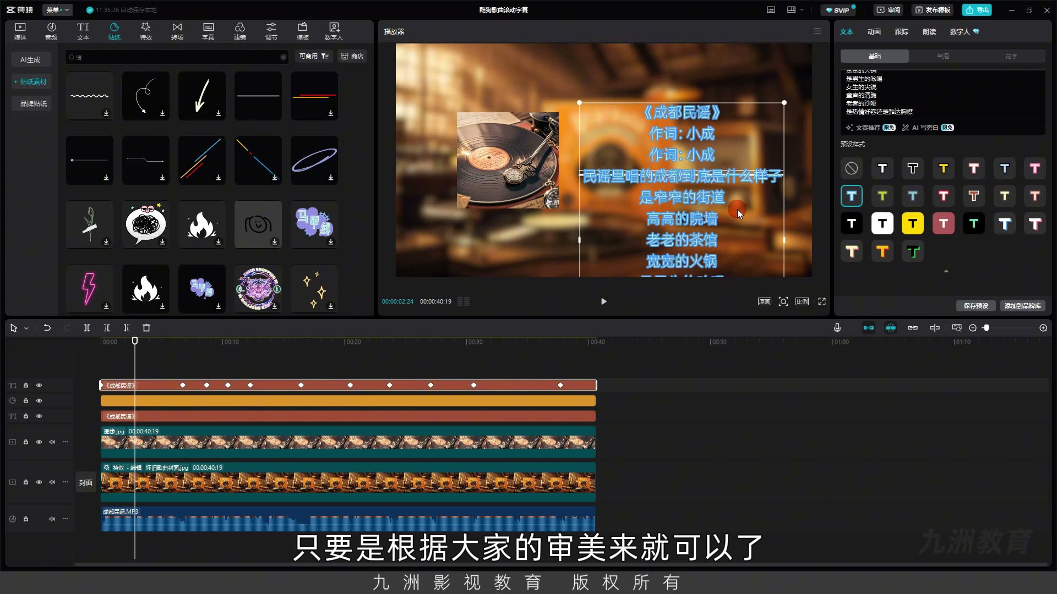Select the 数字人 digital human tool icon
This screenshot has height=594, width=1057.
(334, 31)
